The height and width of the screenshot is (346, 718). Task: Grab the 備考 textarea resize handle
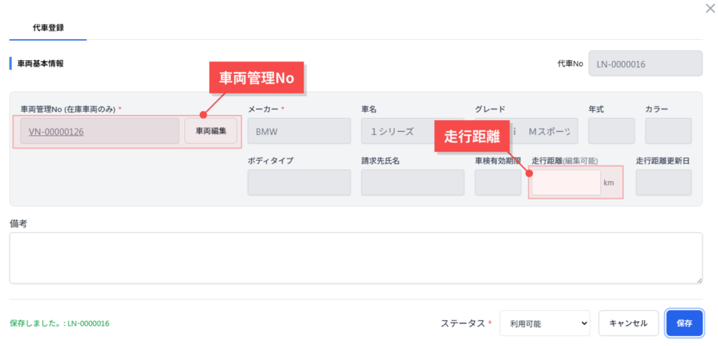pos(699,280)
